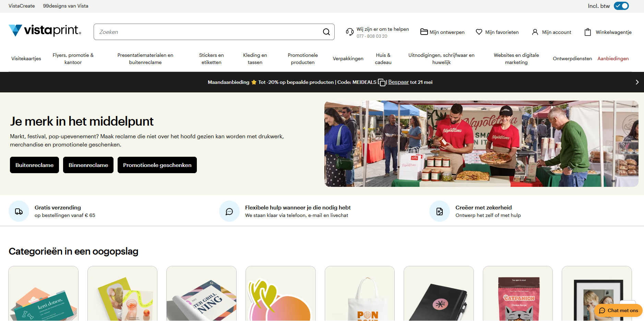The image size is (644, 321).
Task: Click the heart favorites icon
Action: pyautogui.click(x=479, y=32)
